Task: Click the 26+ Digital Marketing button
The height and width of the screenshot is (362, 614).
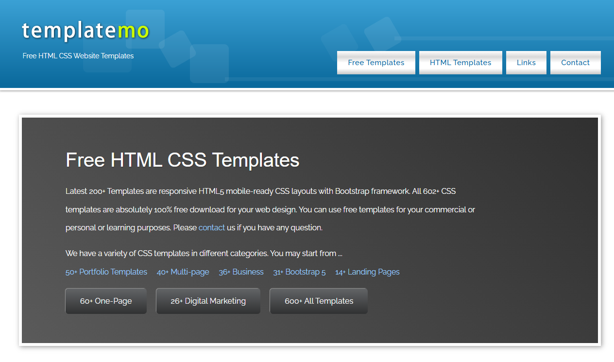Action: pyautogui.click(x=208, y=301)
